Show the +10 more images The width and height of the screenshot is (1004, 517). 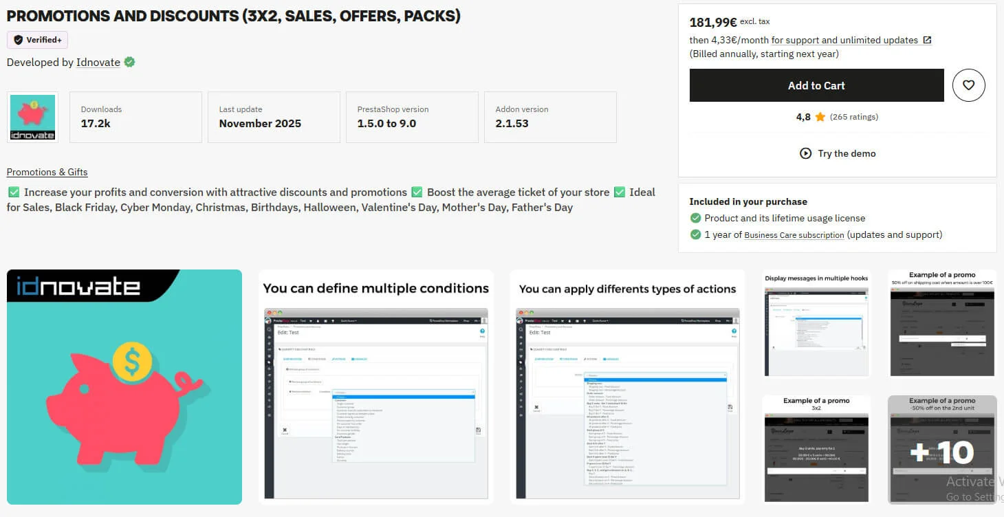[x=941, y=450]
